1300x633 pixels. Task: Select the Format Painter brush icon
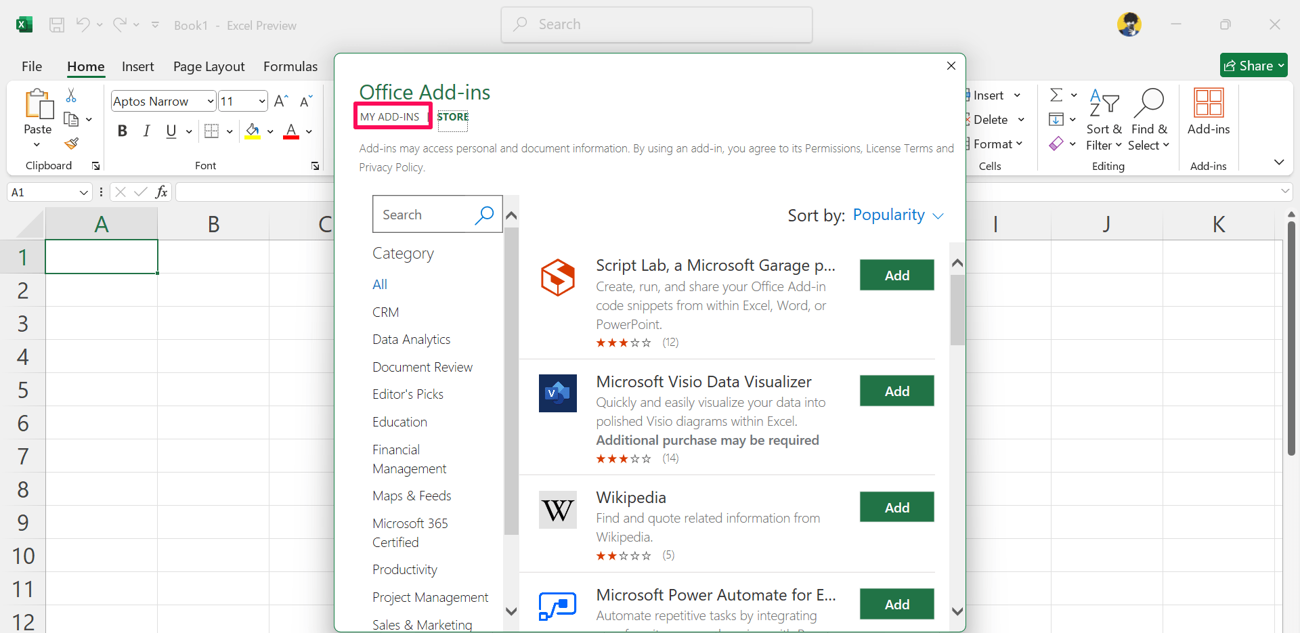pos(72,144)
